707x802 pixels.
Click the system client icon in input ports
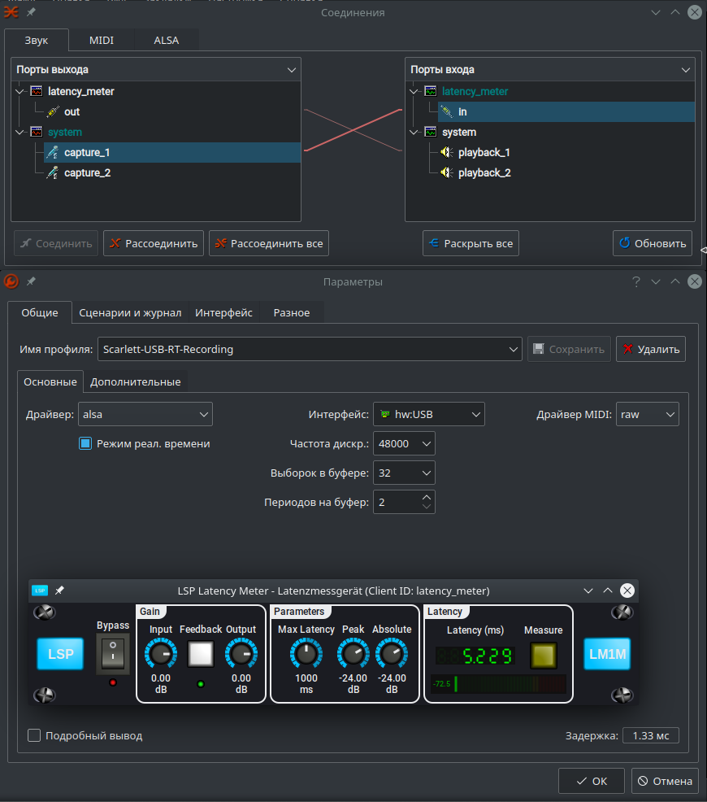click(431, 132)
